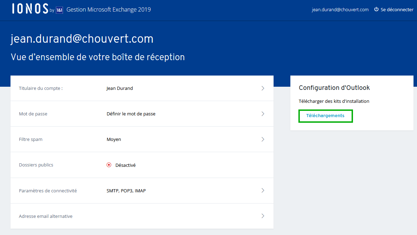Select the Jean Durand account holder value
The height and width of the screenshot is (235, 417).
coord(119,88)
